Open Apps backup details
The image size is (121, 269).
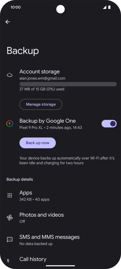[x=61, y=196]
